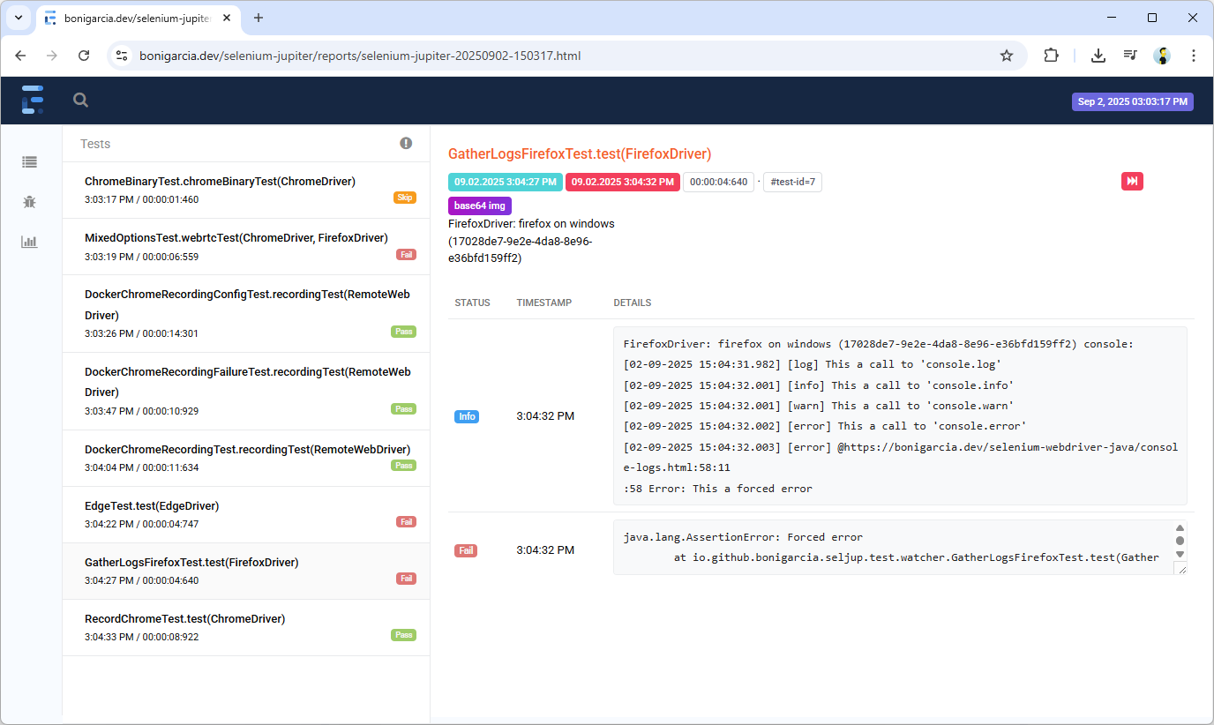Open the browser extensions puzzle icon
Image resolution: width=1214 pixels, height=725 pixels.
click(x=1051, y=56)
